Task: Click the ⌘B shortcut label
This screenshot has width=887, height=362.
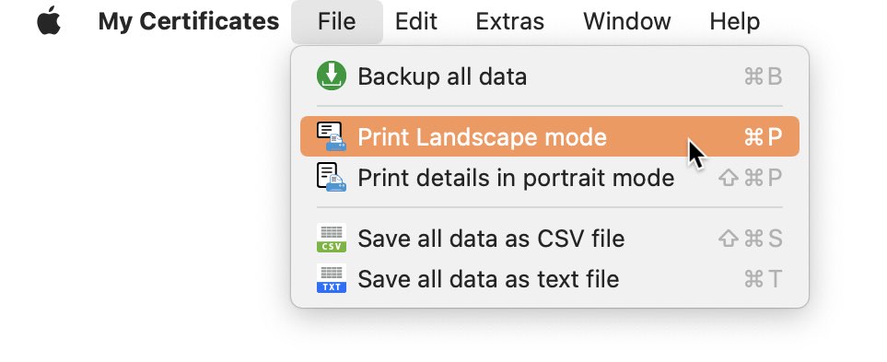Action: (763, 76)
